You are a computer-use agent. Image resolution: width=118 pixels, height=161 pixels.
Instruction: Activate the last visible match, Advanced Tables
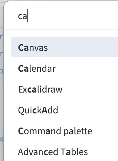coord(65,152)
